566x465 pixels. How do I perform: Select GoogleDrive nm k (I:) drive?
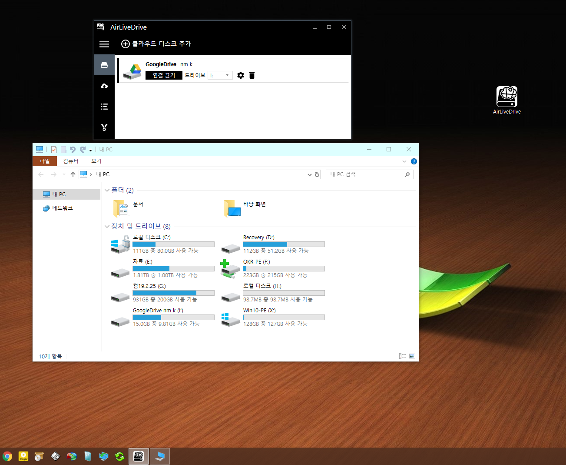point(163,317)
